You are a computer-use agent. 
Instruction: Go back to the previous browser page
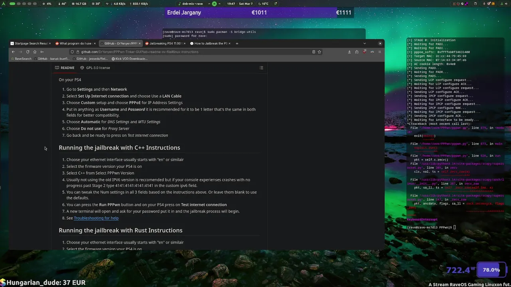point(13,52)
